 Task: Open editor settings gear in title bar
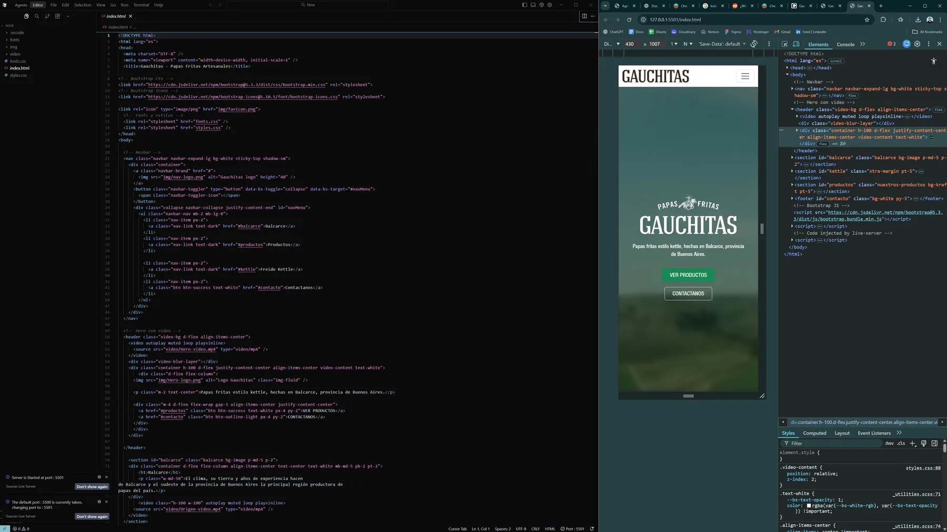pyautogui.click(x=550, y=5)
